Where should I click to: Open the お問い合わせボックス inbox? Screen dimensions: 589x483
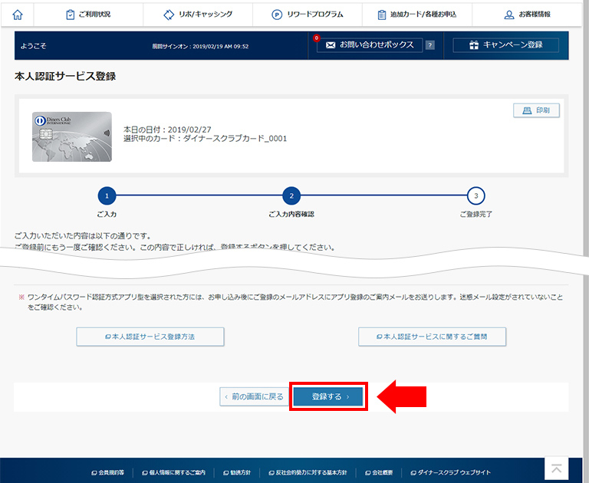pyautogui.click(x=370, y=45)
